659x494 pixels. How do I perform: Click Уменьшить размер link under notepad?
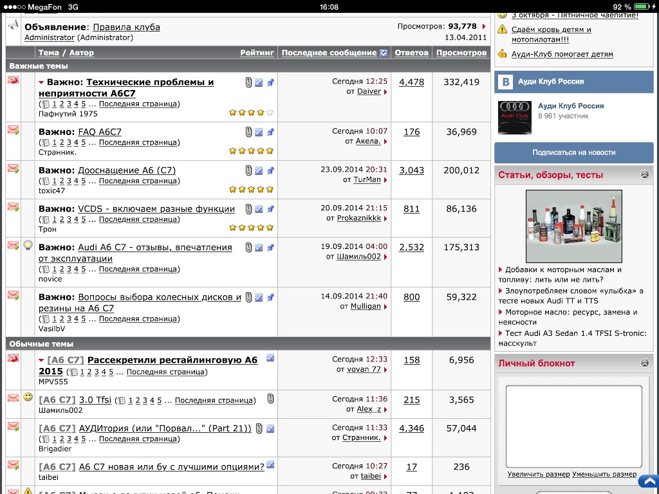(x=604, y=474)
